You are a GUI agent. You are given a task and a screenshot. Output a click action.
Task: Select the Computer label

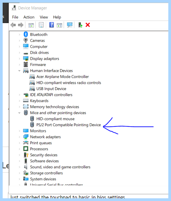[x=39, y=47]
